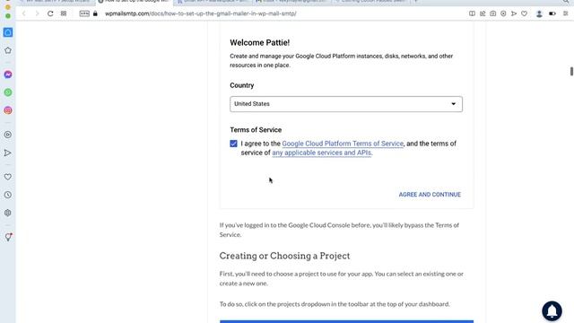Click the send arrow icon in the toolbar
The height and width of the screenshot is (323, 574).
coord(514,13)
